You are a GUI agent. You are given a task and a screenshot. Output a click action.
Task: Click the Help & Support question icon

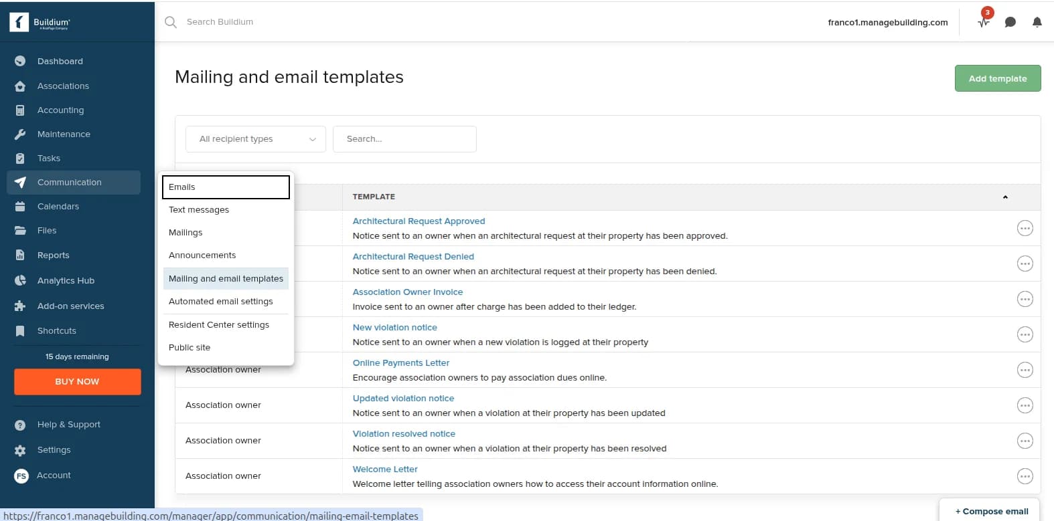click(x=20, y=425)
